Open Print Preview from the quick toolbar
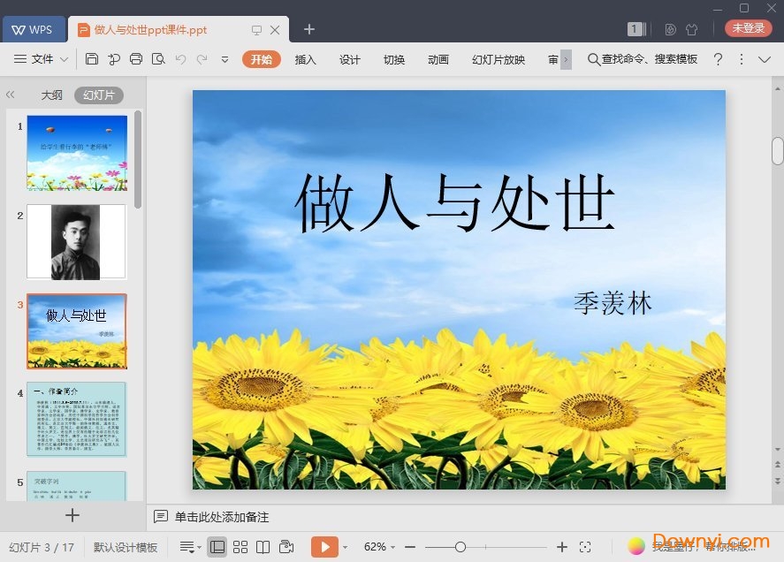This screenshot has height=562, width=784. tap(160, 59)
